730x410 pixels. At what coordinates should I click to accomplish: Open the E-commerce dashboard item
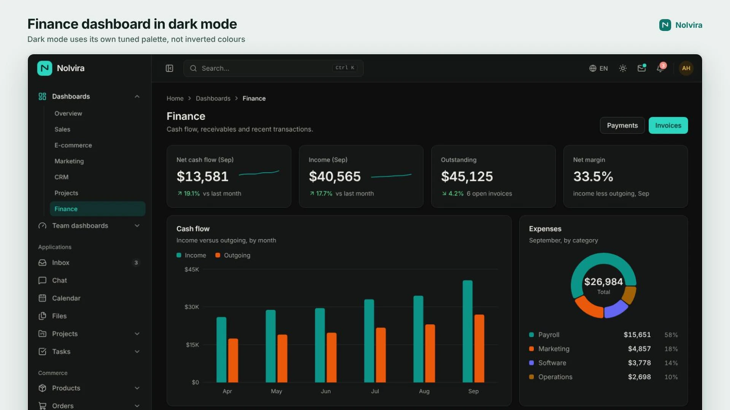point(97,145)
